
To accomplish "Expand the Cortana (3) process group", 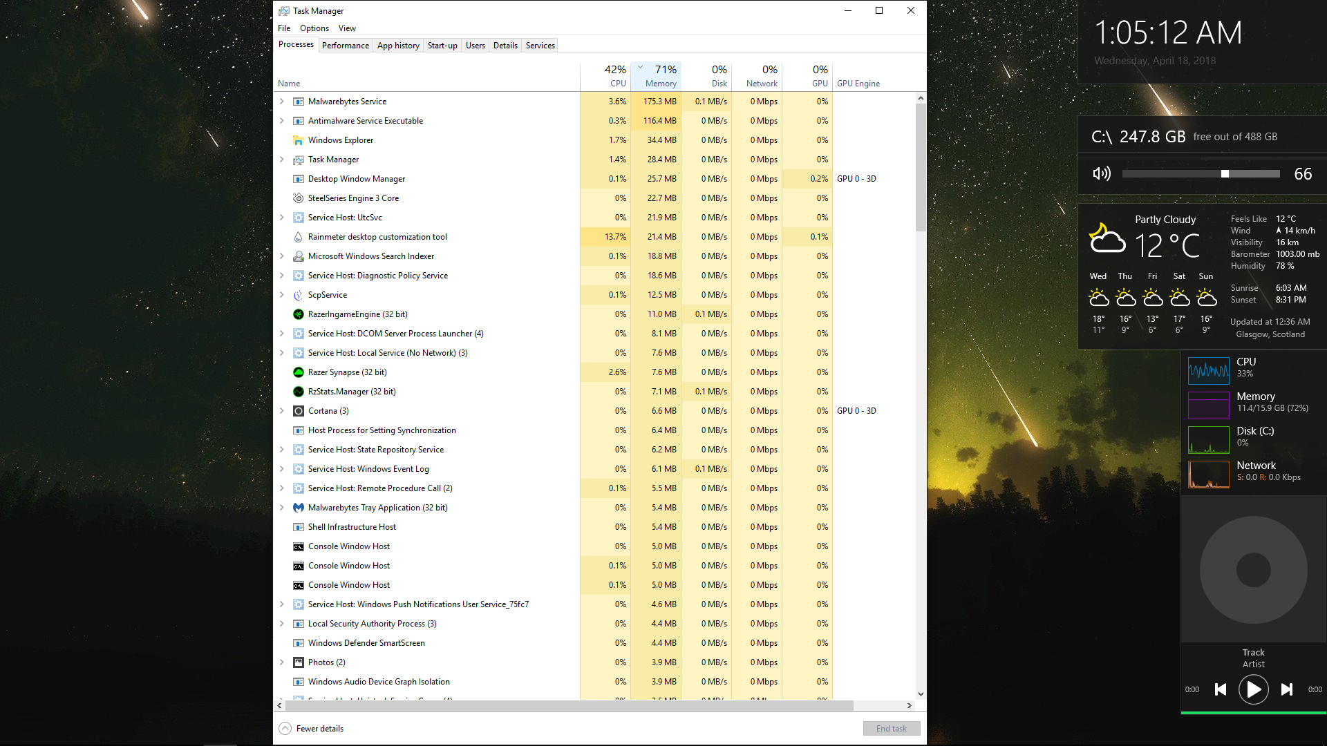I will 282,411.
